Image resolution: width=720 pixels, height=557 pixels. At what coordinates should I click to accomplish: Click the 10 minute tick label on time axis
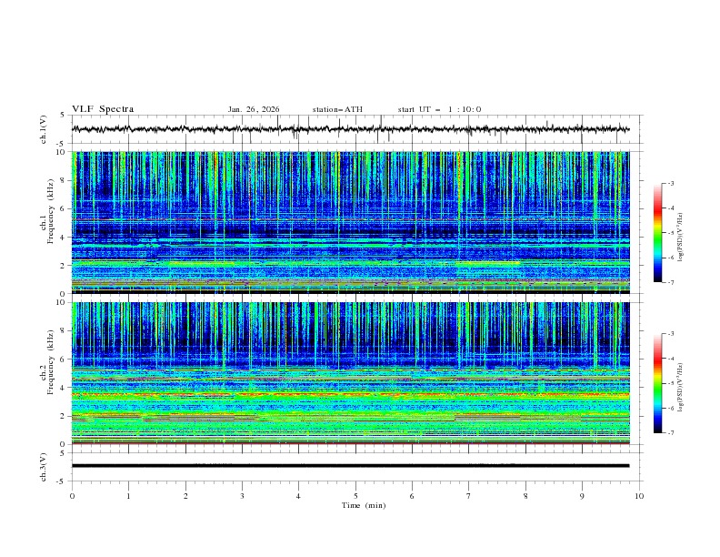[x=639, y=496]
